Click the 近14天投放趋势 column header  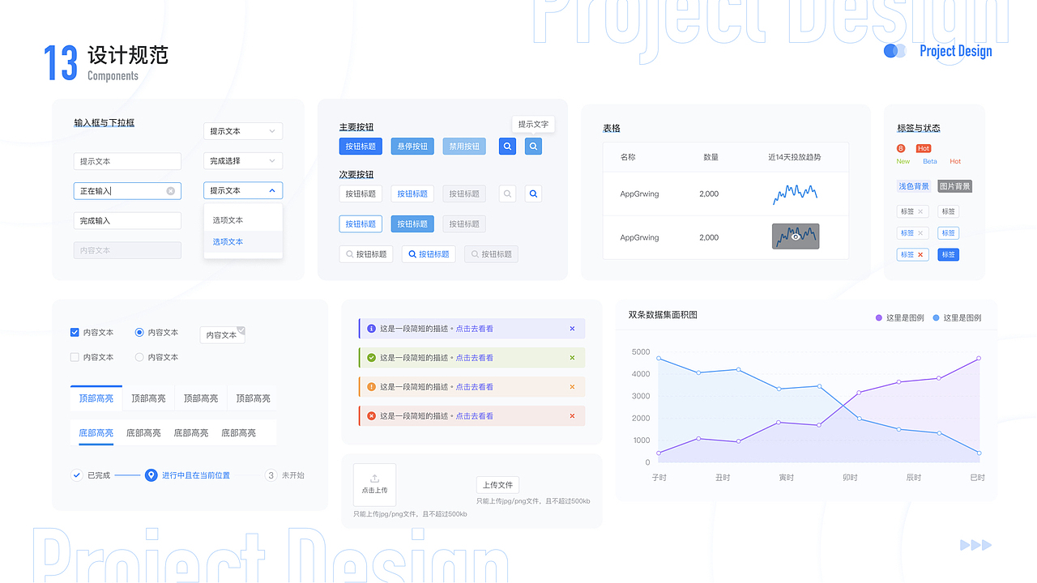click(795, 157)
